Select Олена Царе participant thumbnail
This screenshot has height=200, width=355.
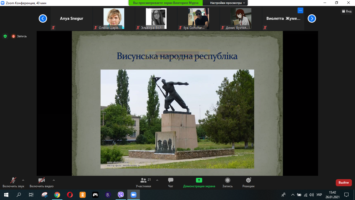pos(114,18)
